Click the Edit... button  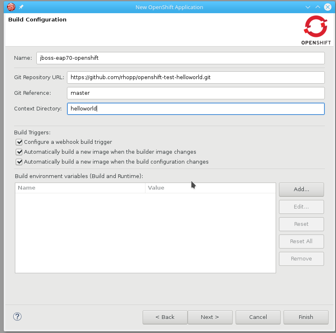(x=301, y=206)
